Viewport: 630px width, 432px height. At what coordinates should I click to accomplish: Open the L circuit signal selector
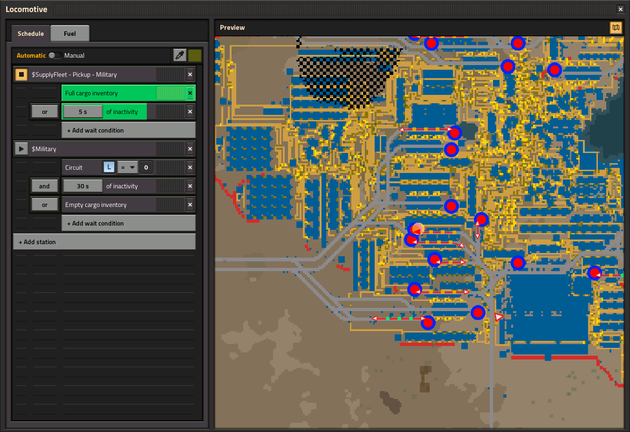pyautogui.click(x=109, y=167)
